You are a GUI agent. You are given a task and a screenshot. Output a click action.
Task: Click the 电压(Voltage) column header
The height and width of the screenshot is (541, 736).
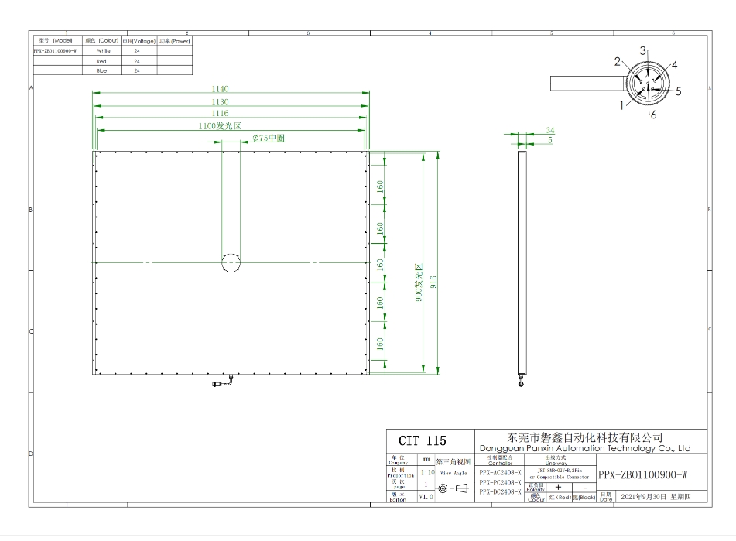click(x=139, y=40)
